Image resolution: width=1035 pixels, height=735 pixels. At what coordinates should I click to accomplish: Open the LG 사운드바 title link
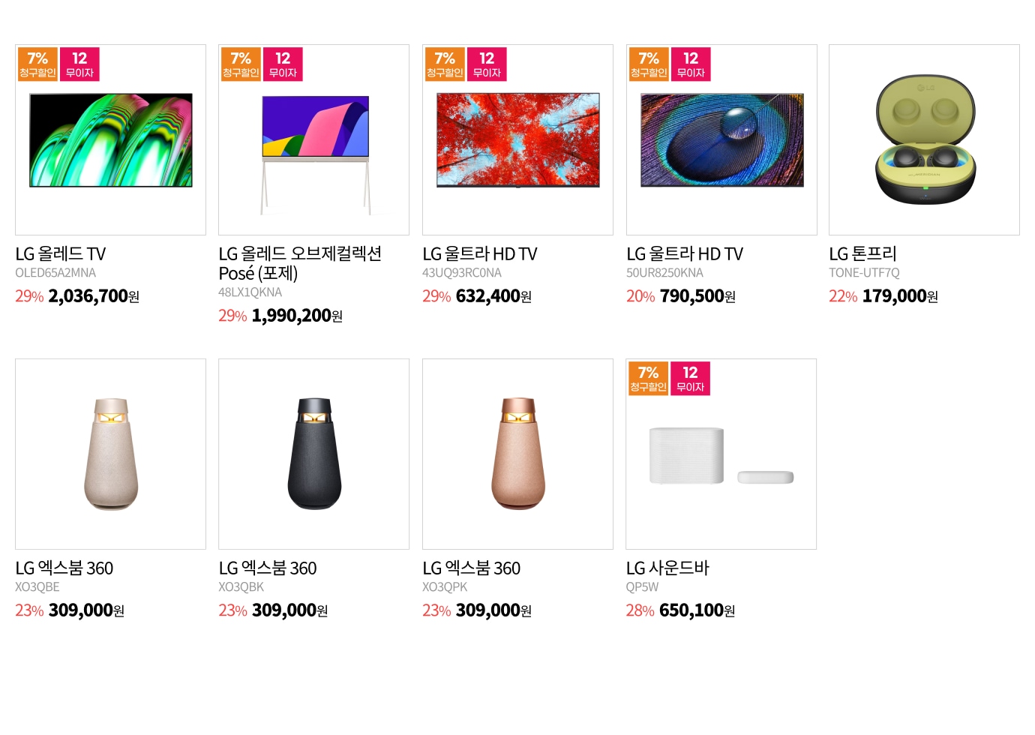click(x=667, y=568)
